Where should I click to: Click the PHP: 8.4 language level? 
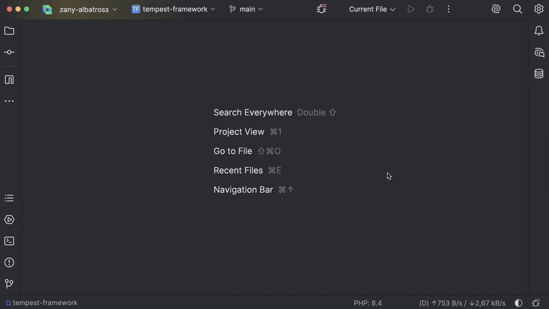point(368,303)
